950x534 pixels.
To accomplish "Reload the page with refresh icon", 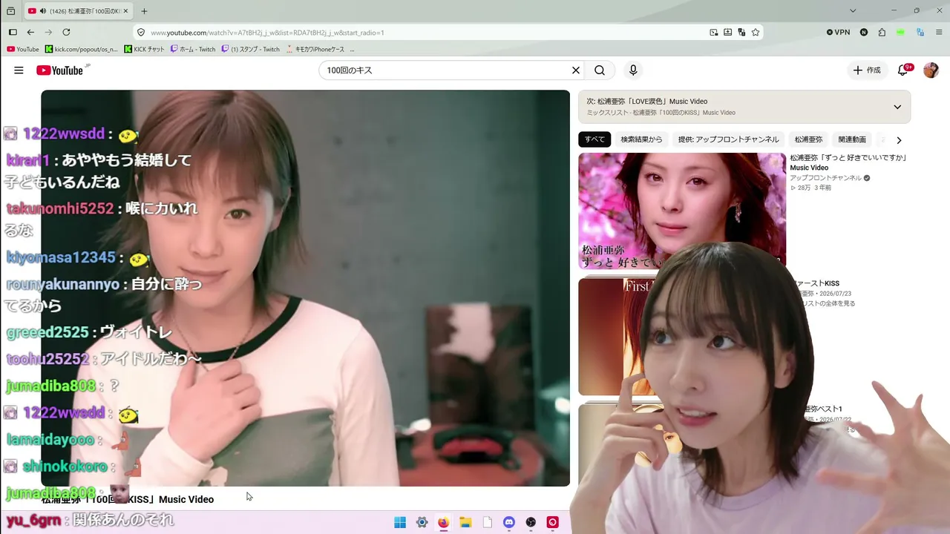I will pos(66,33).
